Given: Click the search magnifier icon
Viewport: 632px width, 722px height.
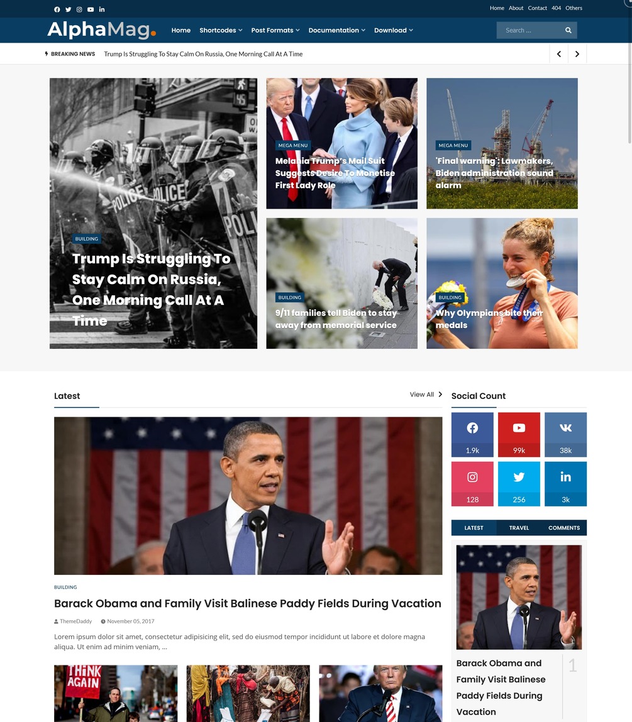Looking at the screenshot, I should click(568, 30).
